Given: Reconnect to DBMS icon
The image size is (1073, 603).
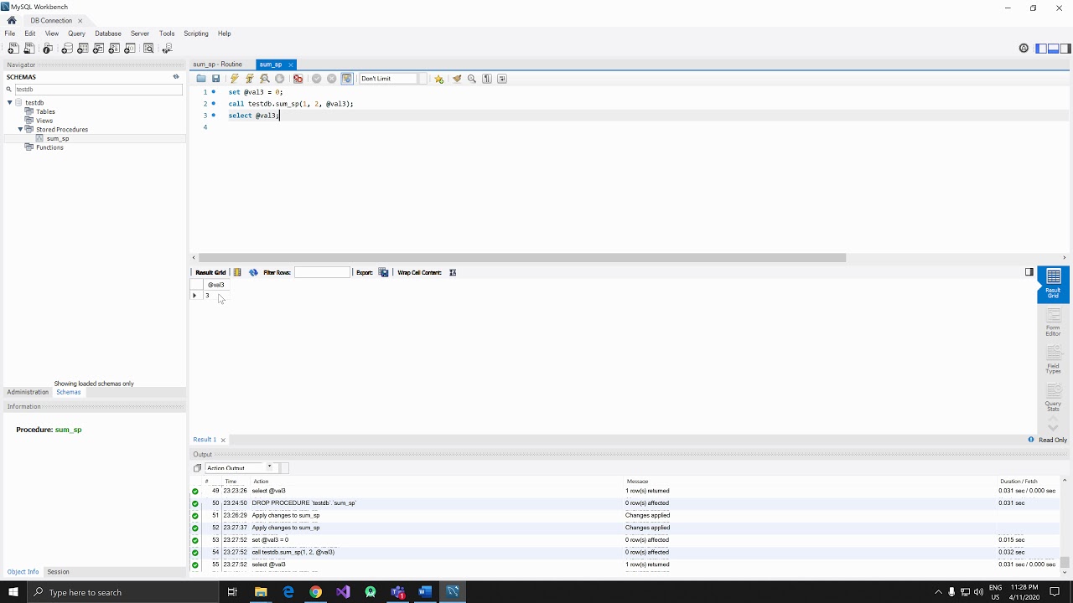Looking at the screenshot, I should (x=167, y=49).
